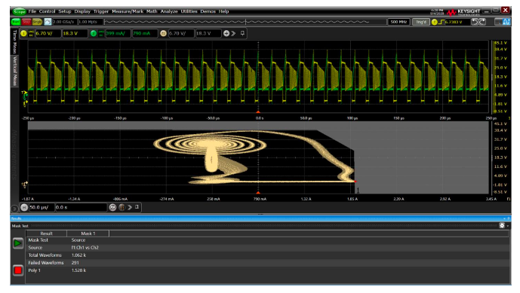This screenshot has height=293, width=520.
Task: Click the add channel plus icon
Action: pos(226,33)
